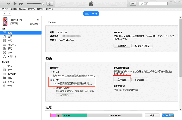The height and width of the screenshot is (120, 182).
Task: Select 信息 in the sidebar
Action: pyautogui.click(x=21, y=52)
